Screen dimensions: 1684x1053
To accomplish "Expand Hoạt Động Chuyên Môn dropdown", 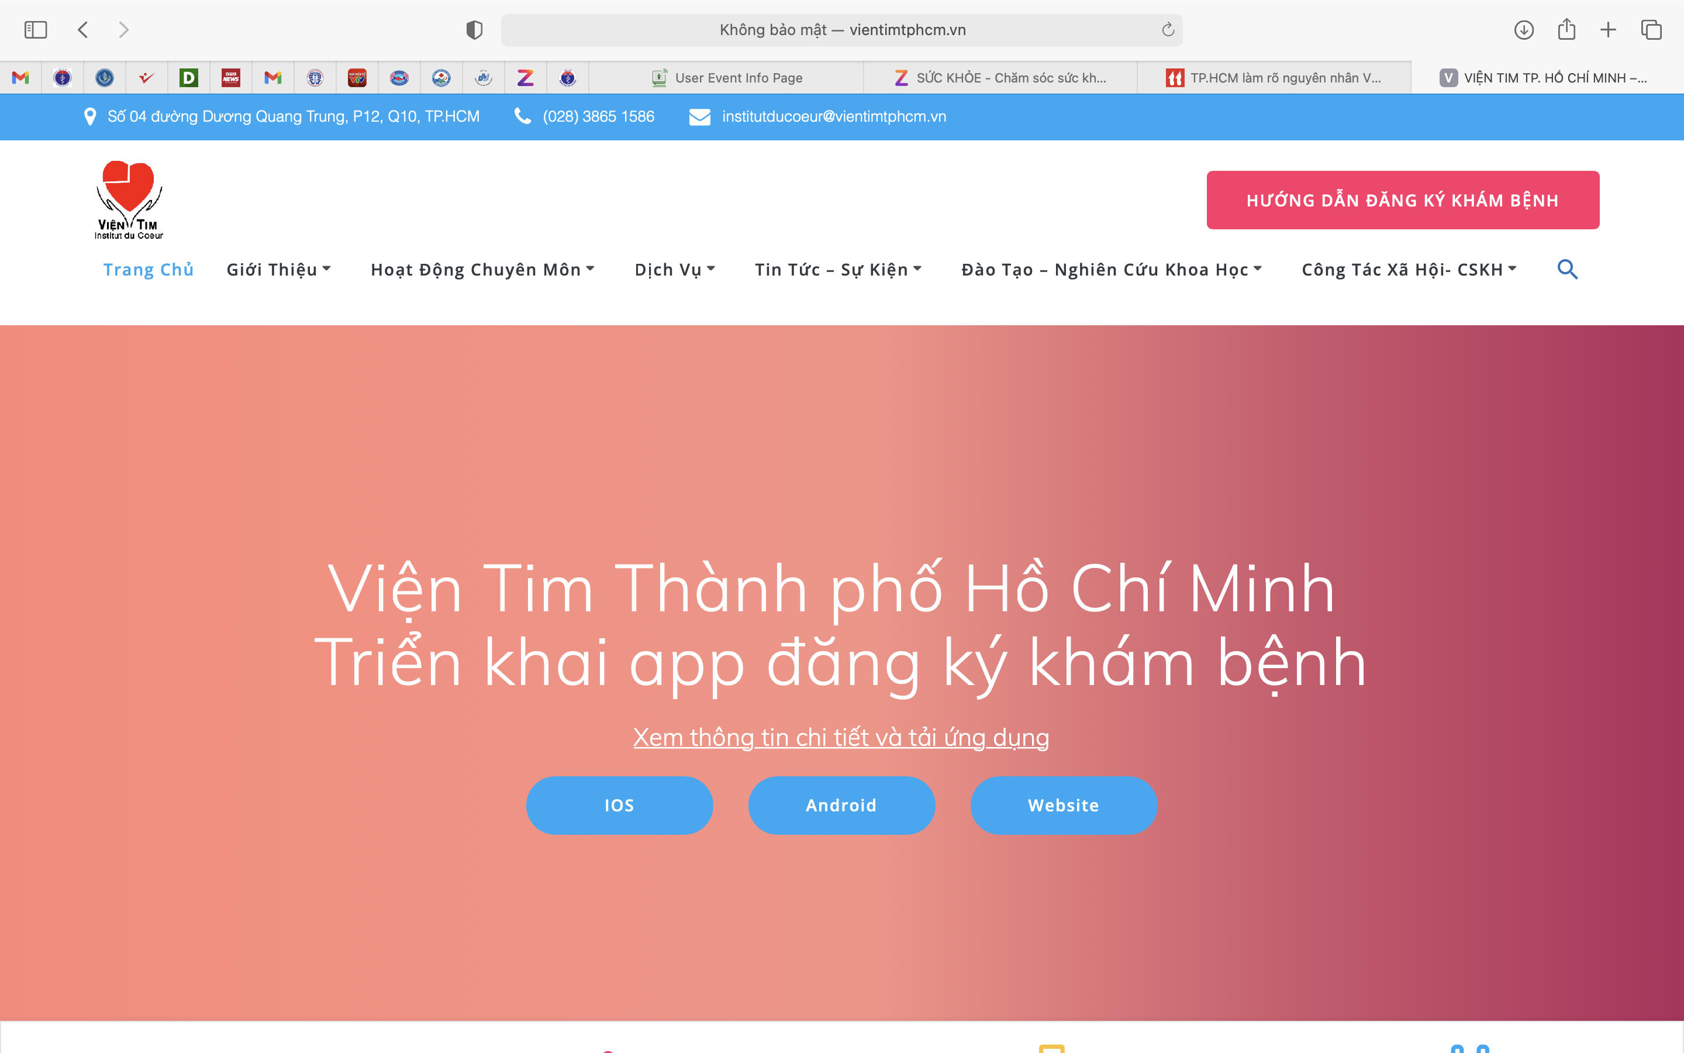I will (x=482, y=270).
